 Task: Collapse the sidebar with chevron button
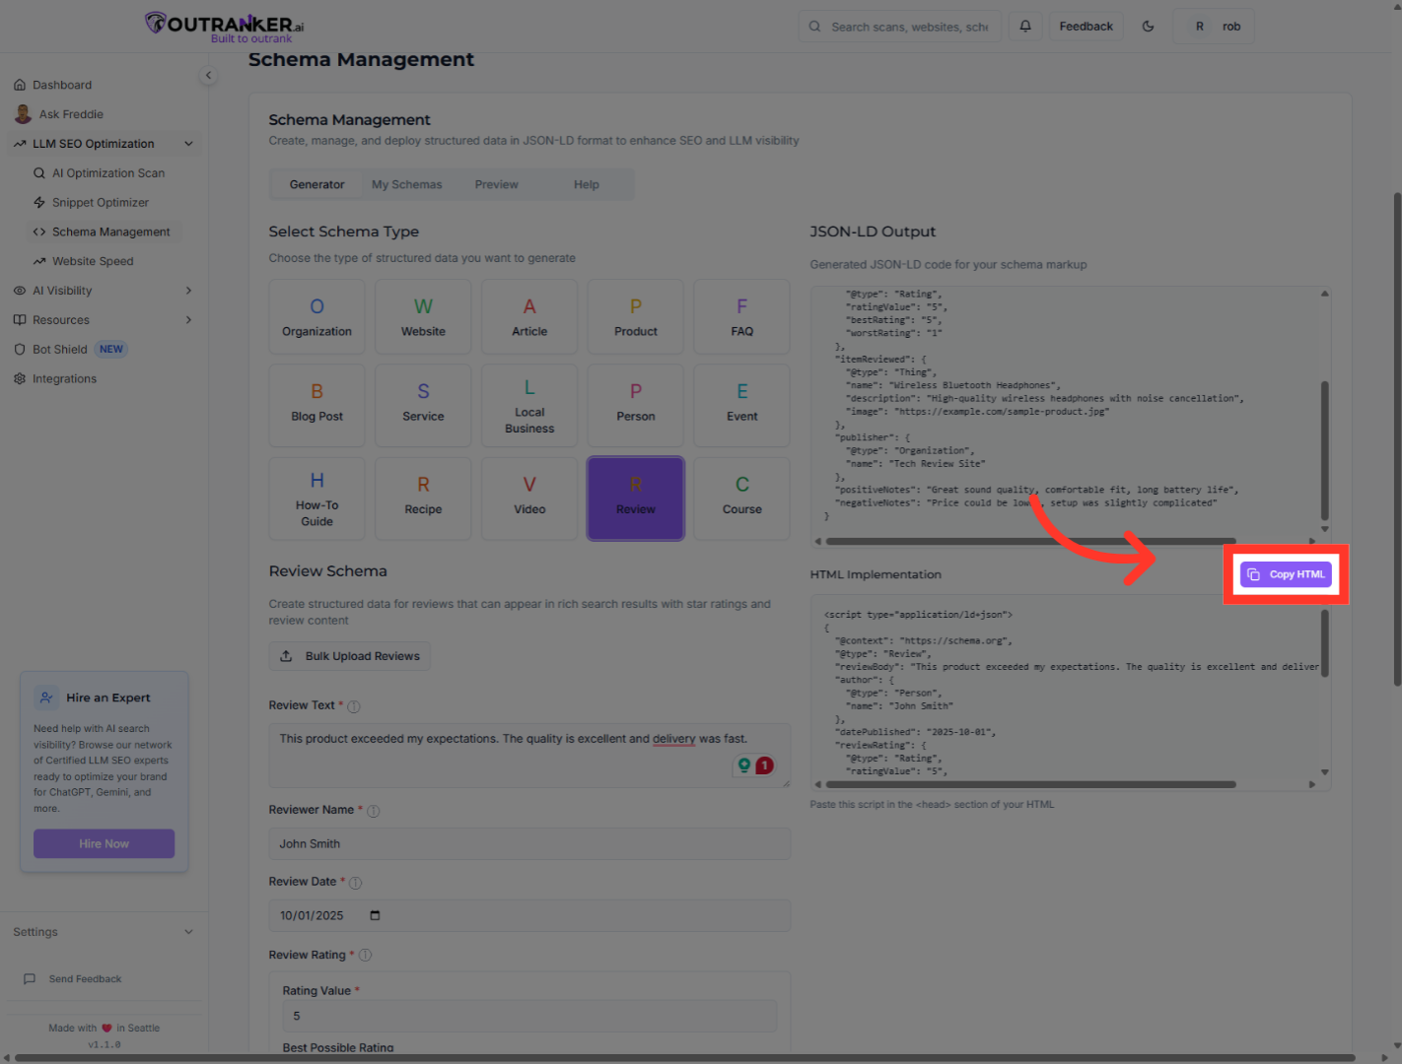(x=208, y=76)
